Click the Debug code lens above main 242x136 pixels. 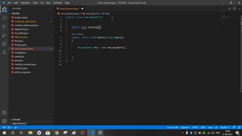pos(80,34)
